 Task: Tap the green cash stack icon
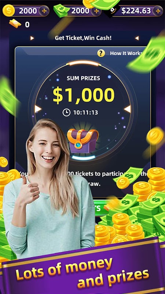pos(60,11)
